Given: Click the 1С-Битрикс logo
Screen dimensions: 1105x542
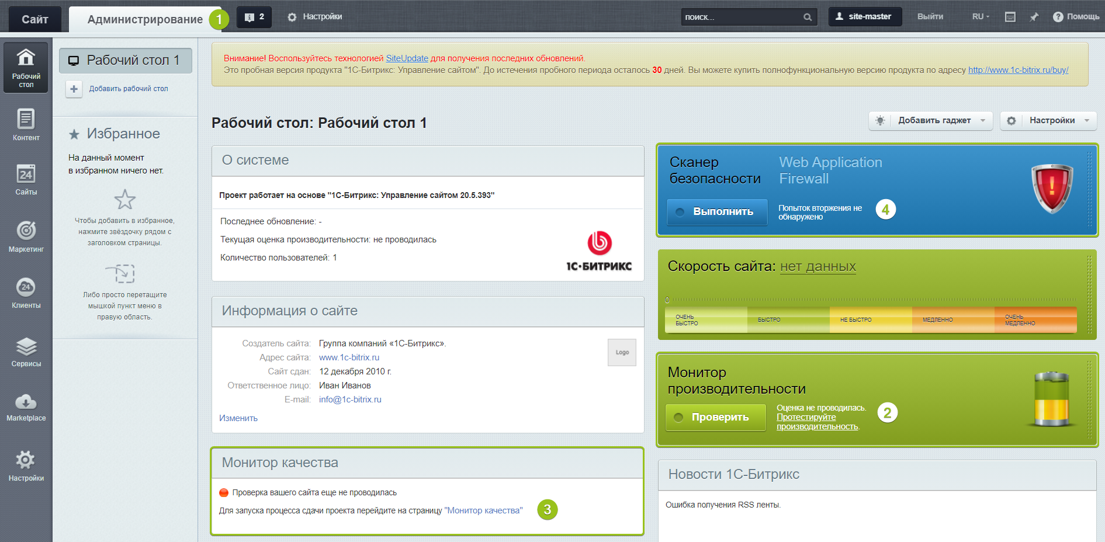Looking at the screenshot, I should click(599, 251).
